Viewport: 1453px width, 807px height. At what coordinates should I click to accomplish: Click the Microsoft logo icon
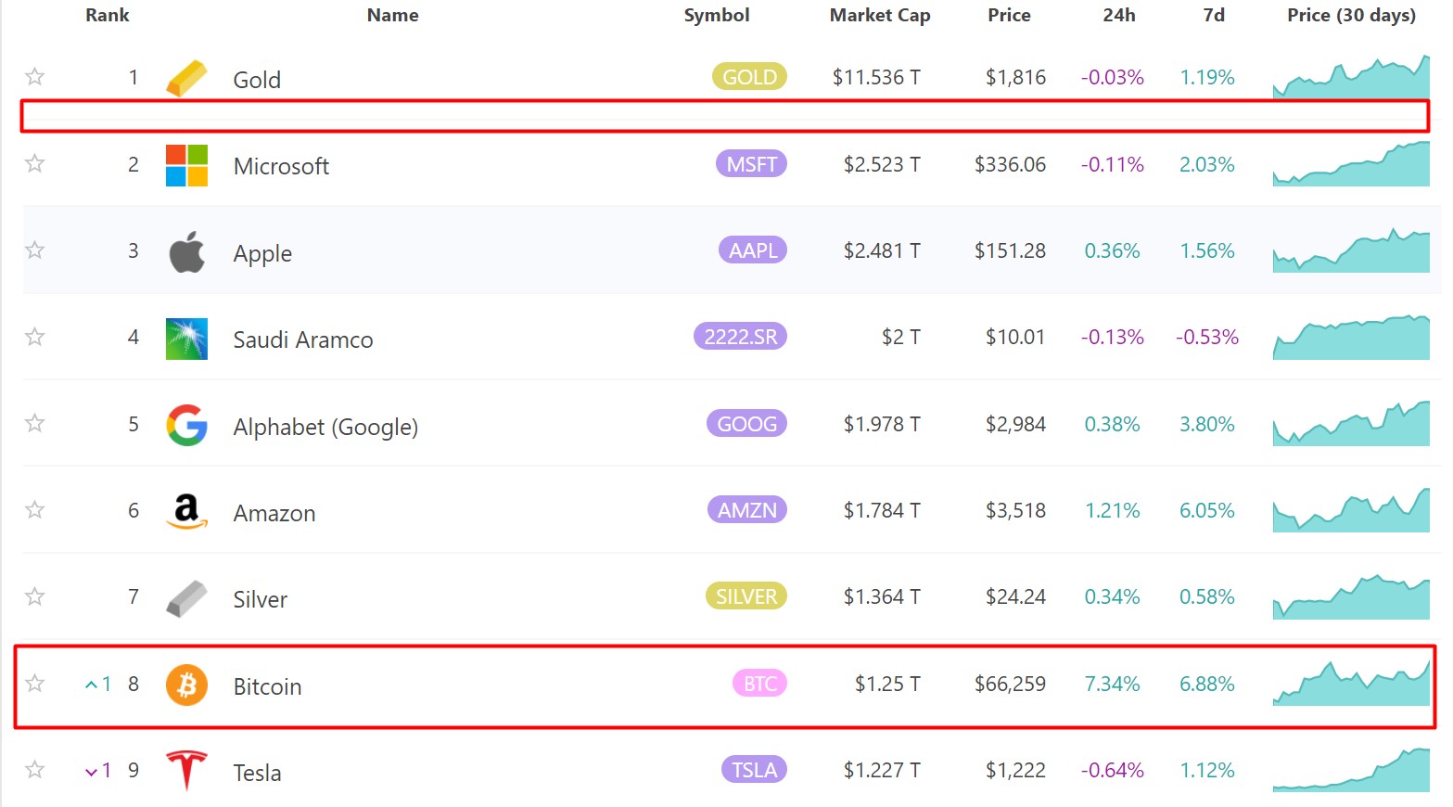[186, 165]
